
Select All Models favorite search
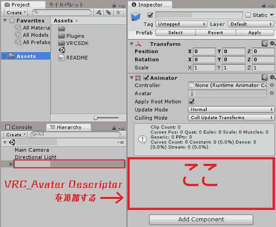tap(32, 35)
